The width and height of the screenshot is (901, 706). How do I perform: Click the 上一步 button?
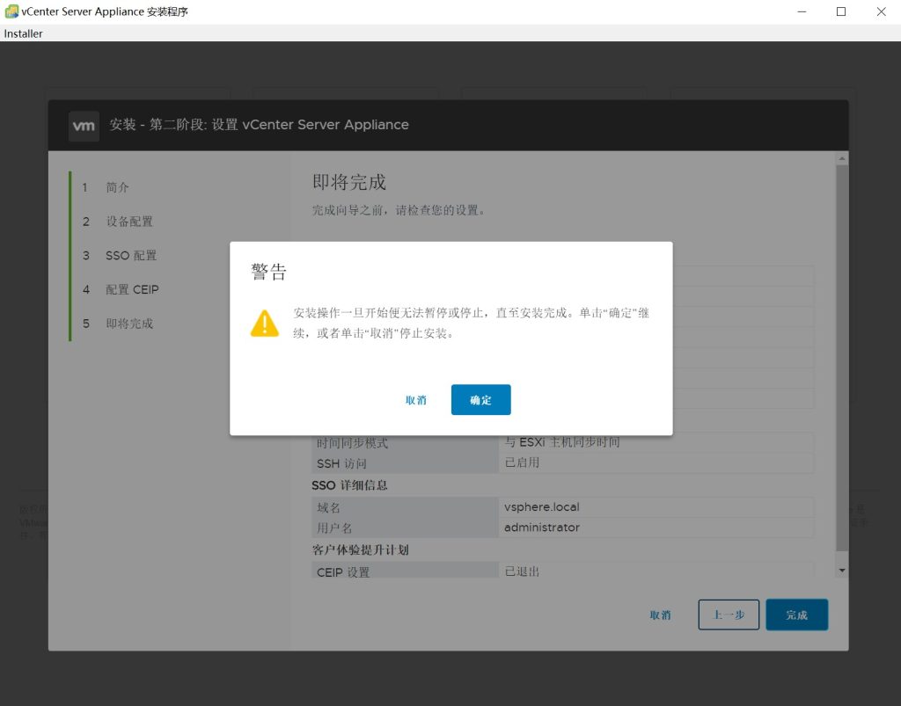[x=728, y=615]
